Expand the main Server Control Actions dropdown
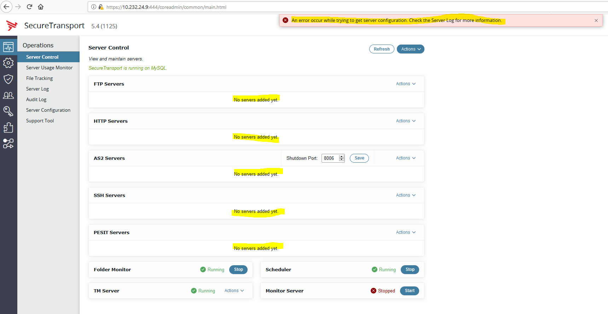Screen dimensions: 608x314 pyautogui.click(x=410, y=49)
